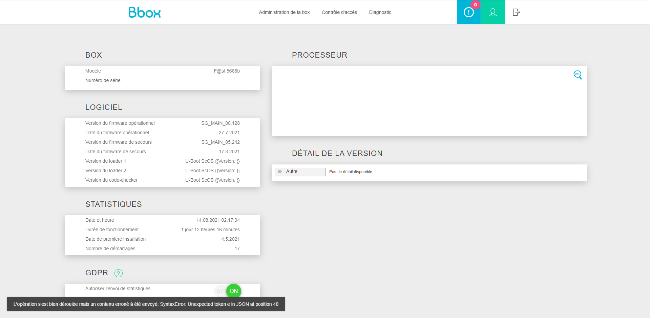Click the Bbox logo

[145, 13]
